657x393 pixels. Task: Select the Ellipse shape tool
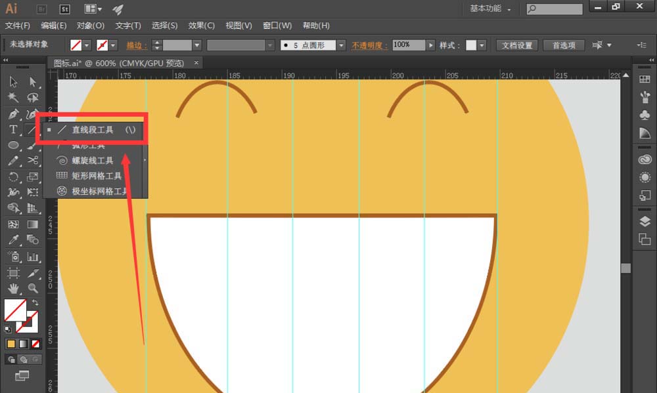(13, 145)
